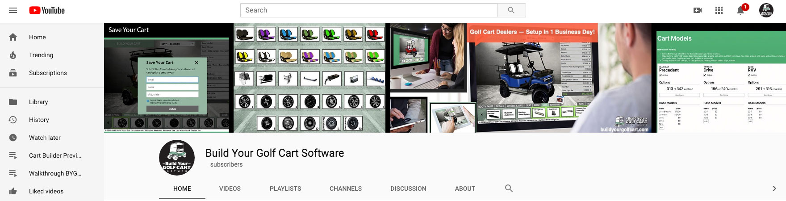The height and width of the screenshot is (201, 786).
Task: Click the channel banner image
Action: point(445,78)
